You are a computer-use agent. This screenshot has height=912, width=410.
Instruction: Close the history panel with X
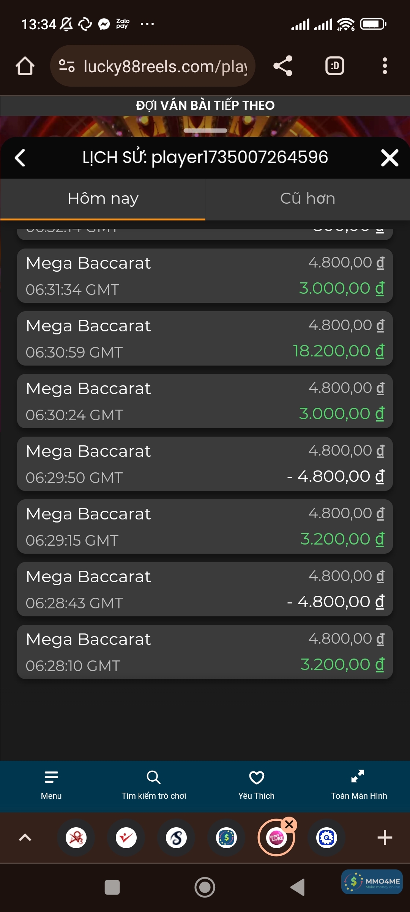click(x=389, y=158)
